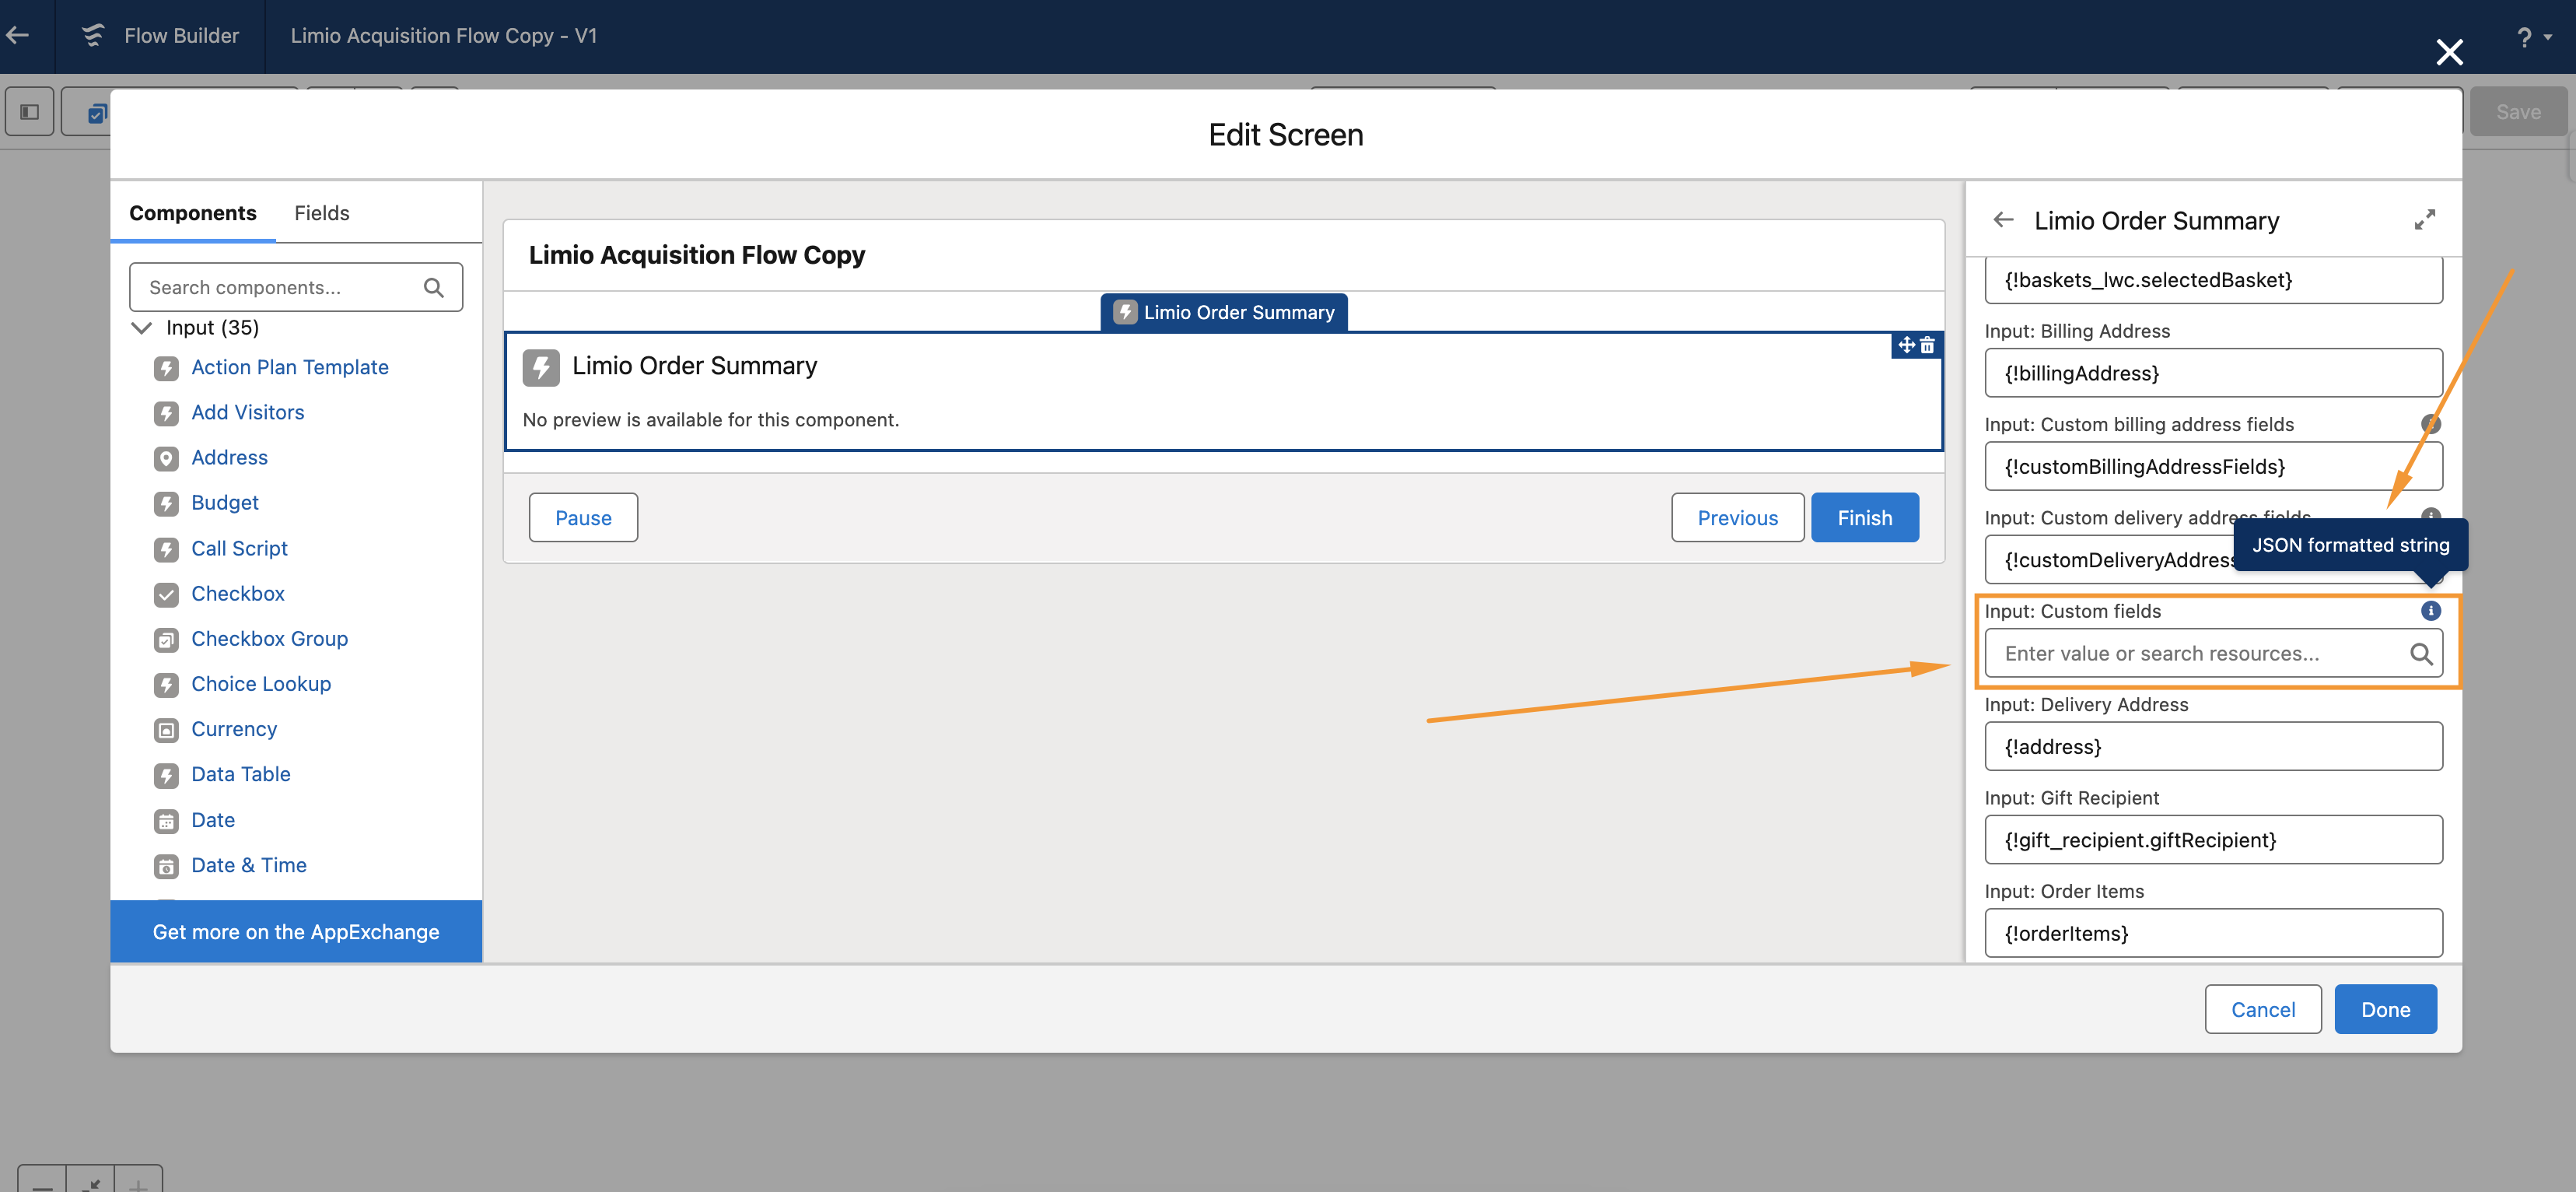The width and height of the screenshot is (2576, 1192).
Task: Click the Save button
Action: click(2518, 112)
